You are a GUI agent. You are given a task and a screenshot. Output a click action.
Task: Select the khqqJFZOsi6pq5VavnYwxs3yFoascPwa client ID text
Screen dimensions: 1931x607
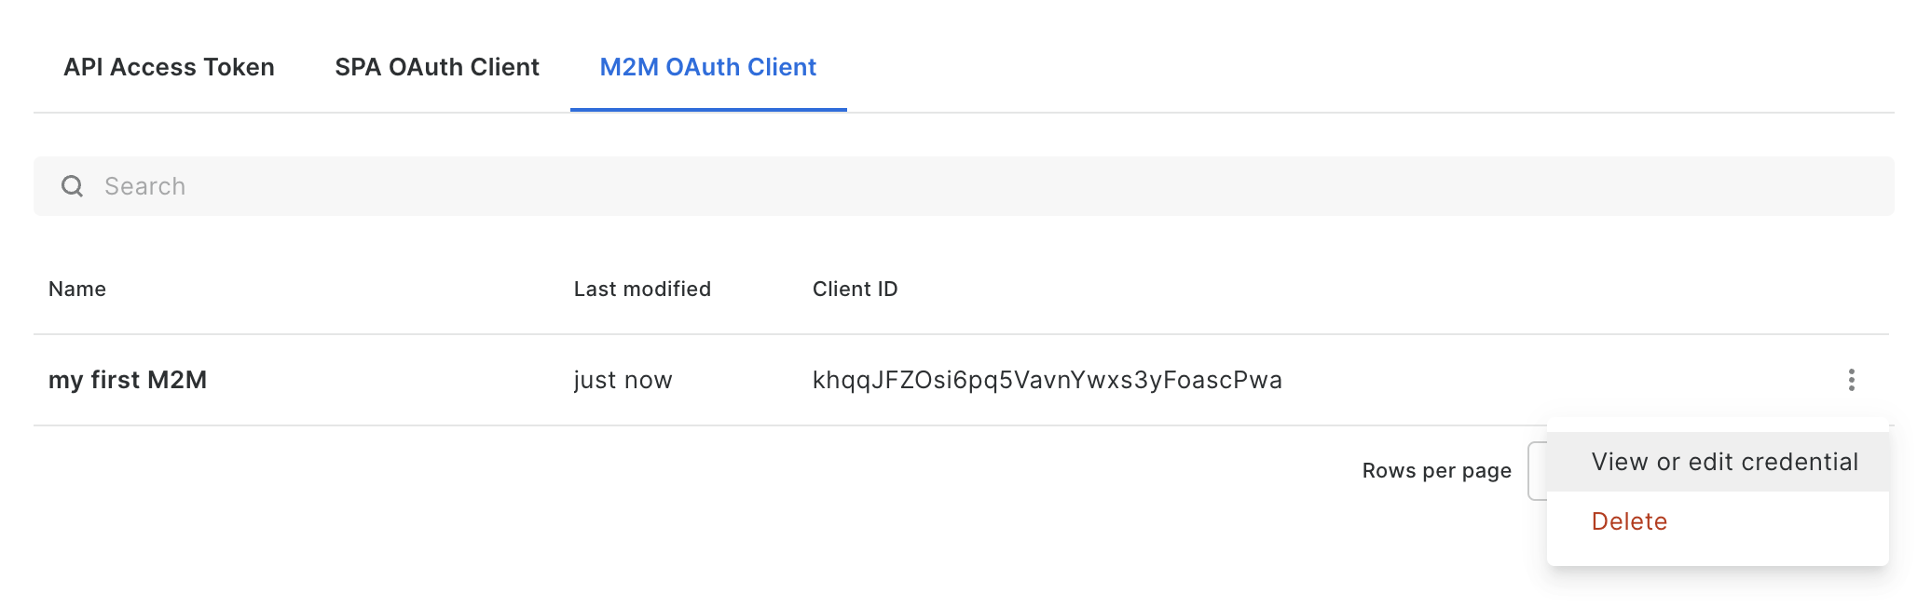click(x=1047, y=380)
